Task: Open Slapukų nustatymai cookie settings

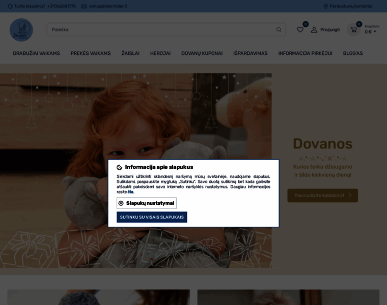Action: (x=147, y=203)
